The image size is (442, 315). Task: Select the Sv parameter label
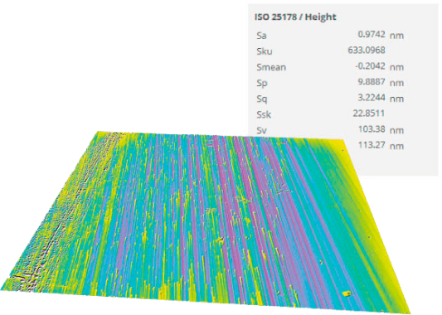point(261,130)
